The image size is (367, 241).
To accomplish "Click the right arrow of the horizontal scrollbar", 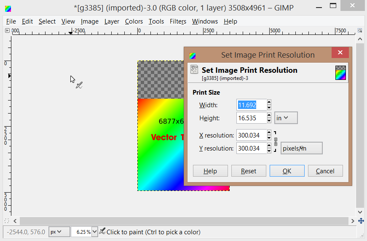I will (x=352, y=221).
